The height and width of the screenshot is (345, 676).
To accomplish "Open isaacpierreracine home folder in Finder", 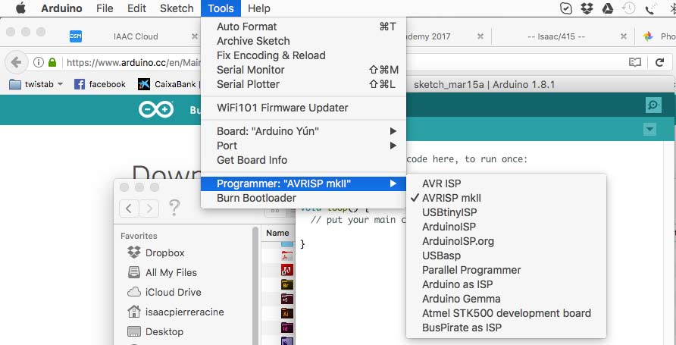I will pyautogui.click(x=176, y=312).
